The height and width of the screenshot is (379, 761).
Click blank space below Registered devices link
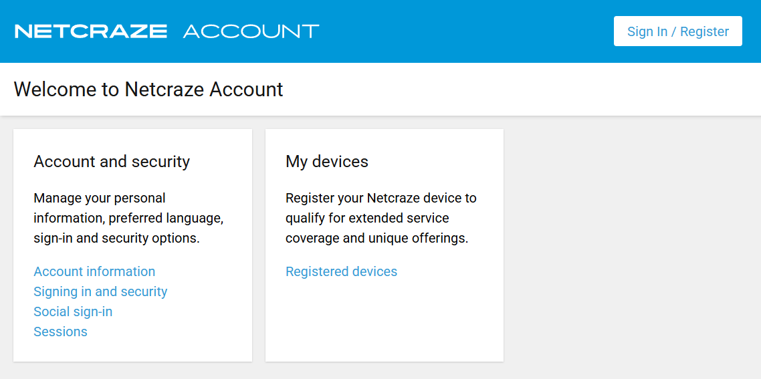pos(384,321)
